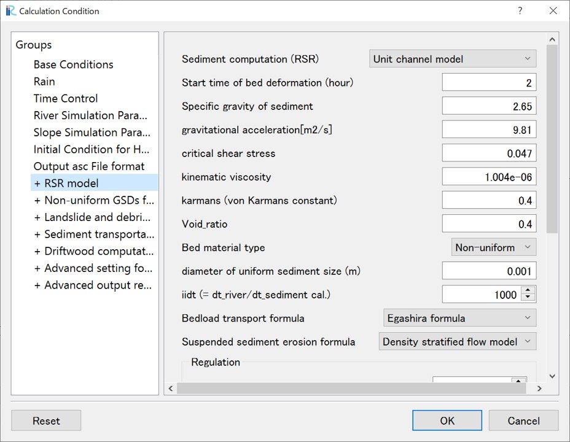Screen dimensions: 570x442
Task: Click the vertical scrollbar thumb
Action: pos(552,139)
